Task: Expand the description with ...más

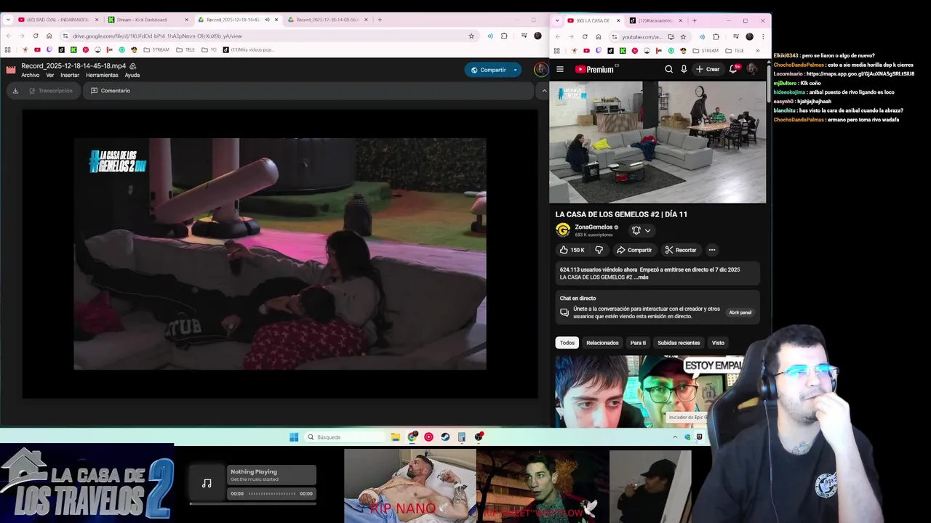Action: [641, 277]
